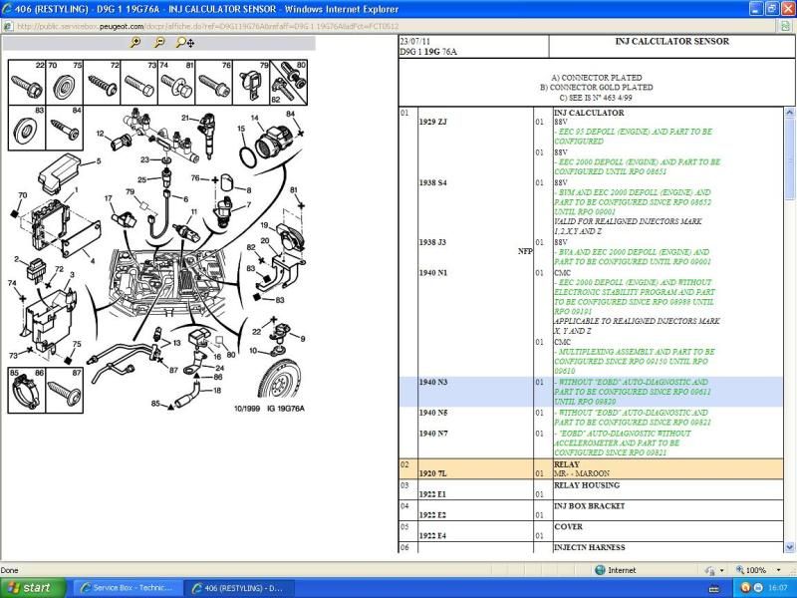Select part 87 screw thumbnail

[65, 390]
